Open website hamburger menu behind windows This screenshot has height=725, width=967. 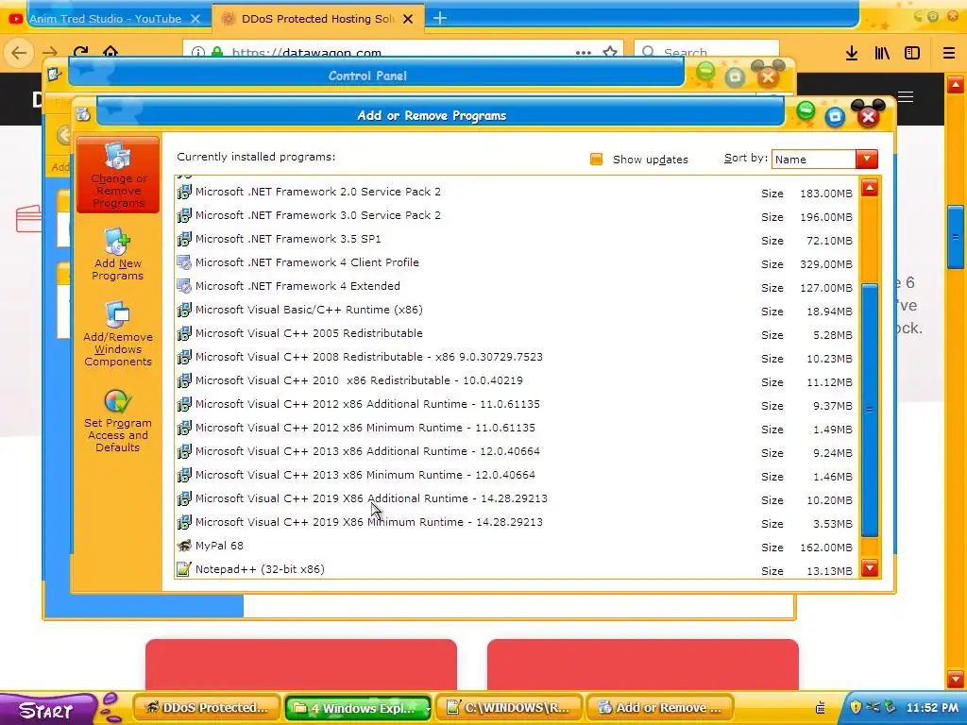point(906,97)
